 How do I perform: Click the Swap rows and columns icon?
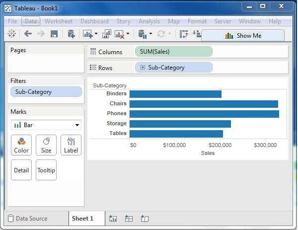184,34
